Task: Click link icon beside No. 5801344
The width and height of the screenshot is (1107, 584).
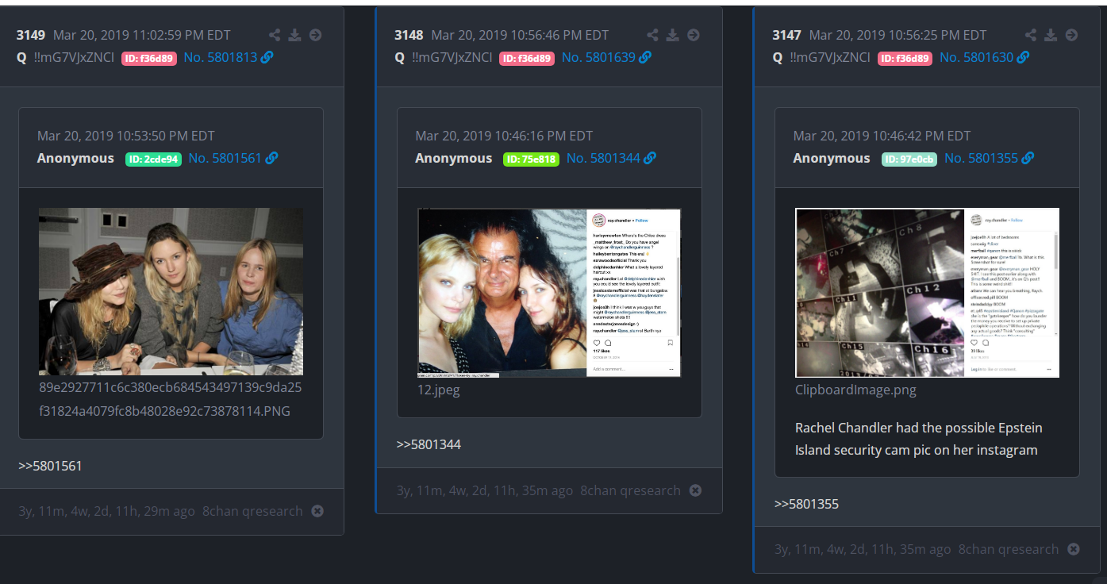Action: pyautogui.click(x=650, y=158)
